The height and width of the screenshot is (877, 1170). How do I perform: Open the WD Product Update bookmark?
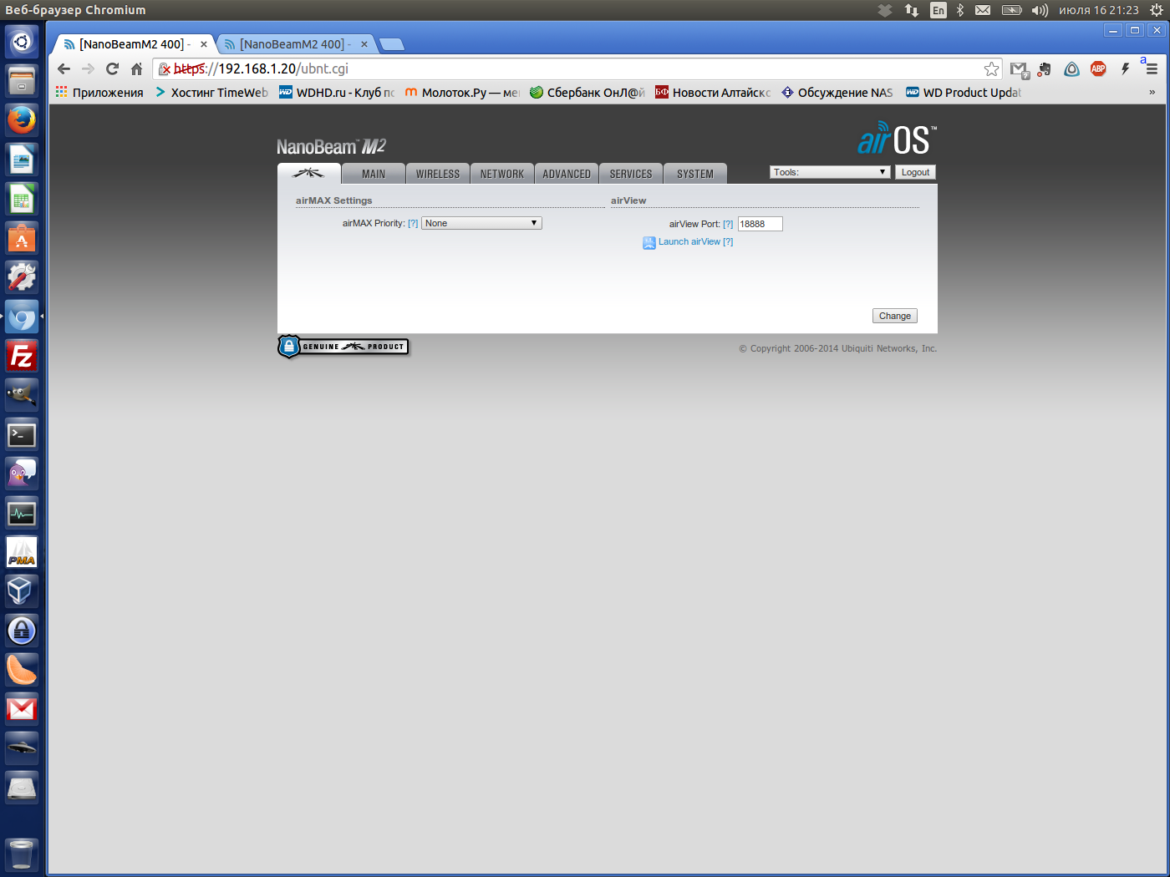tap(964, 92)
